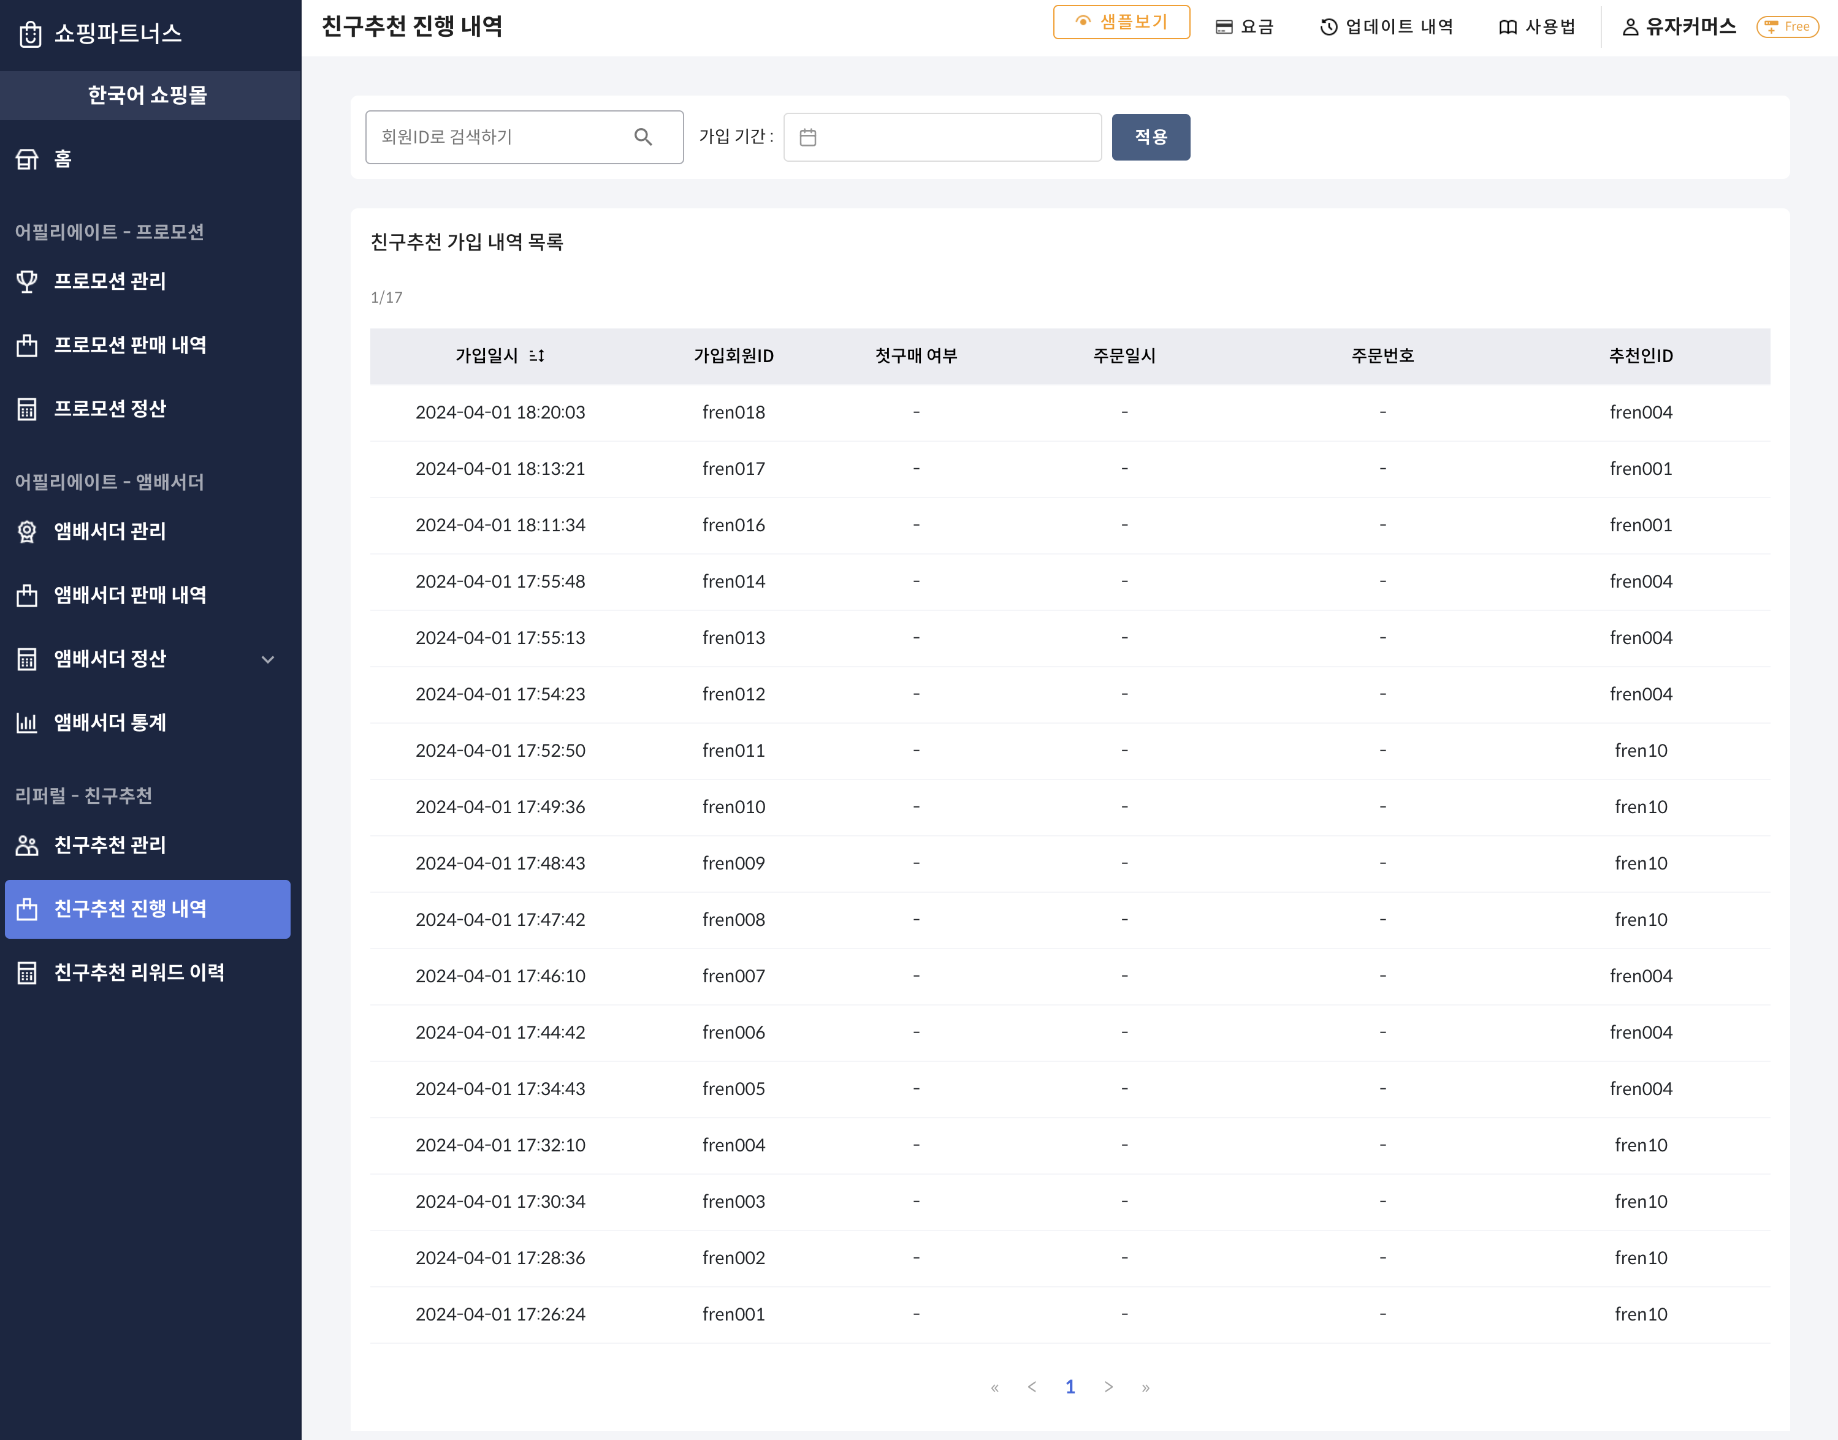Click the 적용 apply button
Screen dimensions: 1838x1440
(1151, 137)
